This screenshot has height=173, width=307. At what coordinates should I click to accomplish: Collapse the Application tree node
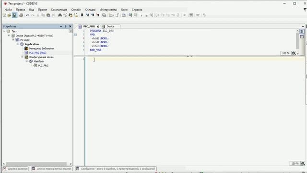click(x=18, y=44)
